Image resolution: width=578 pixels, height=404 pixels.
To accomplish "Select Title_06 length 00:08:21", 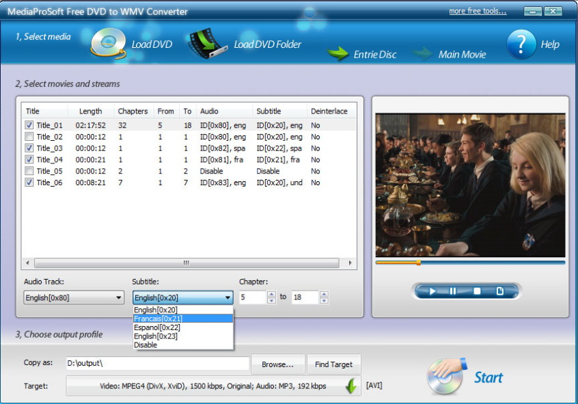I will (x=91, y=183).
